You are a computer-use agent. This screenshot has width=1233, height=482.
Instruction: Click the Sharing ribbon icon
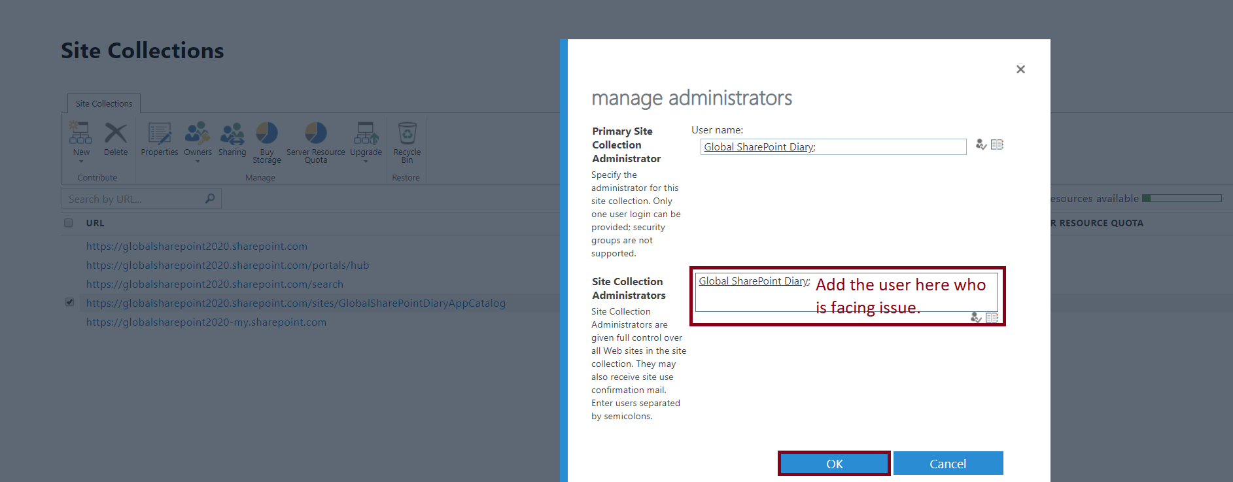pyautogui.click(x=232, y=133)
